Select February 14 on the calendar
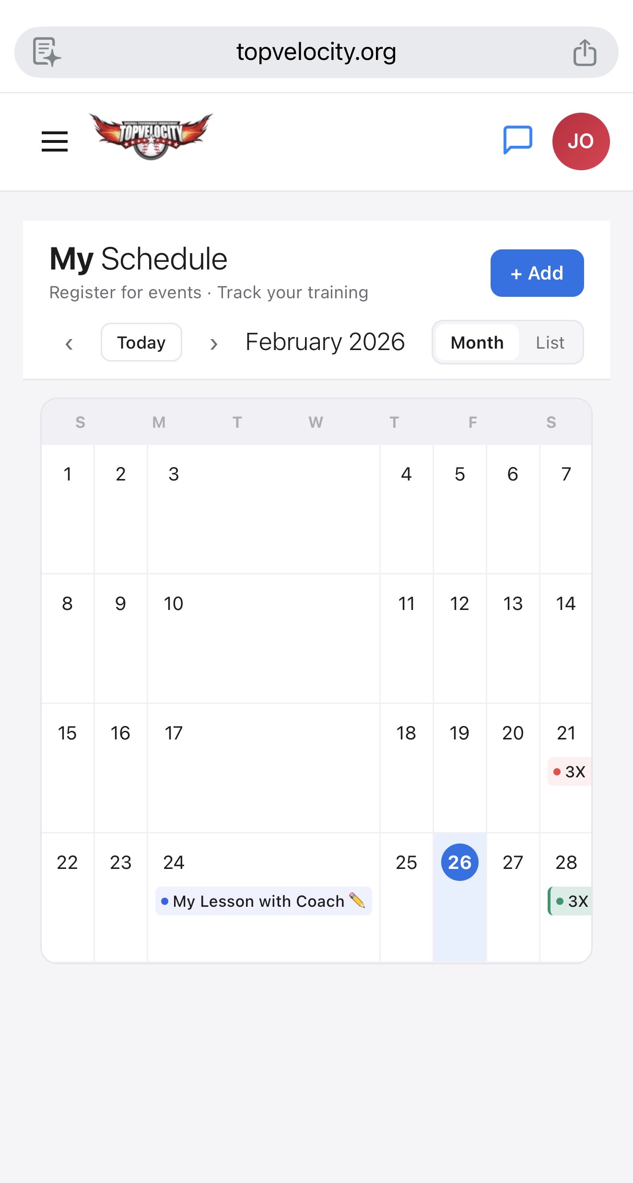Viewport: 633px width, 1183px height. (565, 604)
